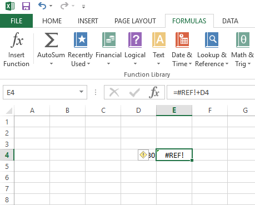Select column E header

(174, 111)
